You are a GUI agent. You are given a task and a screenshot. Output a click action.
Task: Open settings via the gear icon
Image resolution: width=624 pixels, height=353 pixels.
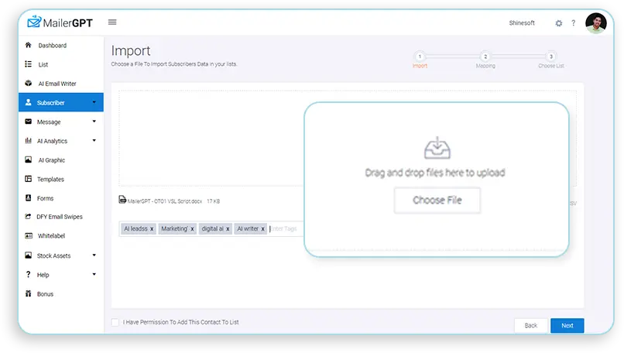click(558, 23)
